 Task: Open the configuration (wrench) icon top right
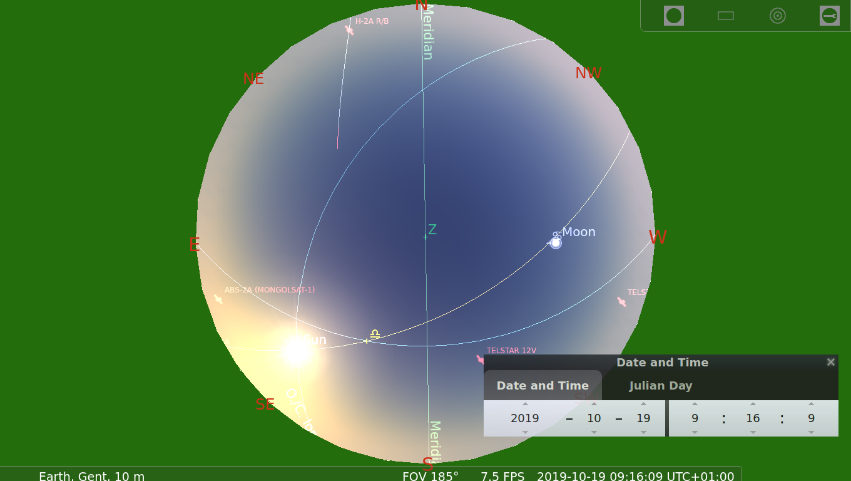pyautogui.click(x=829, y=16)
